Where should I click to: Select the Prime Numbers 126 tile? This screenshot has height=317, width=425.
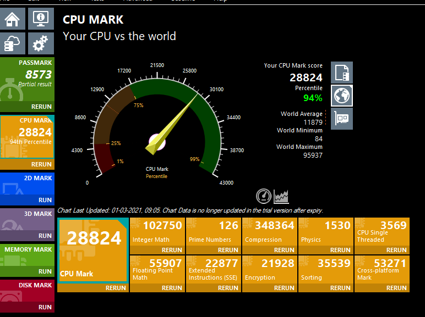[x=214, y=232]
